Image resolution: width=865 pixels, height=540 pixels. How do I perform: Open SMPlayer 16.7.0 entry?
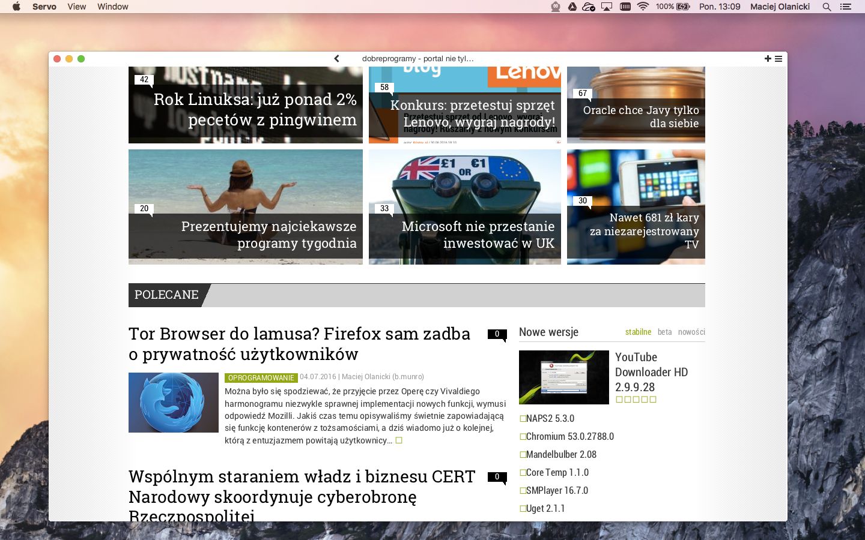coord(557,491)
